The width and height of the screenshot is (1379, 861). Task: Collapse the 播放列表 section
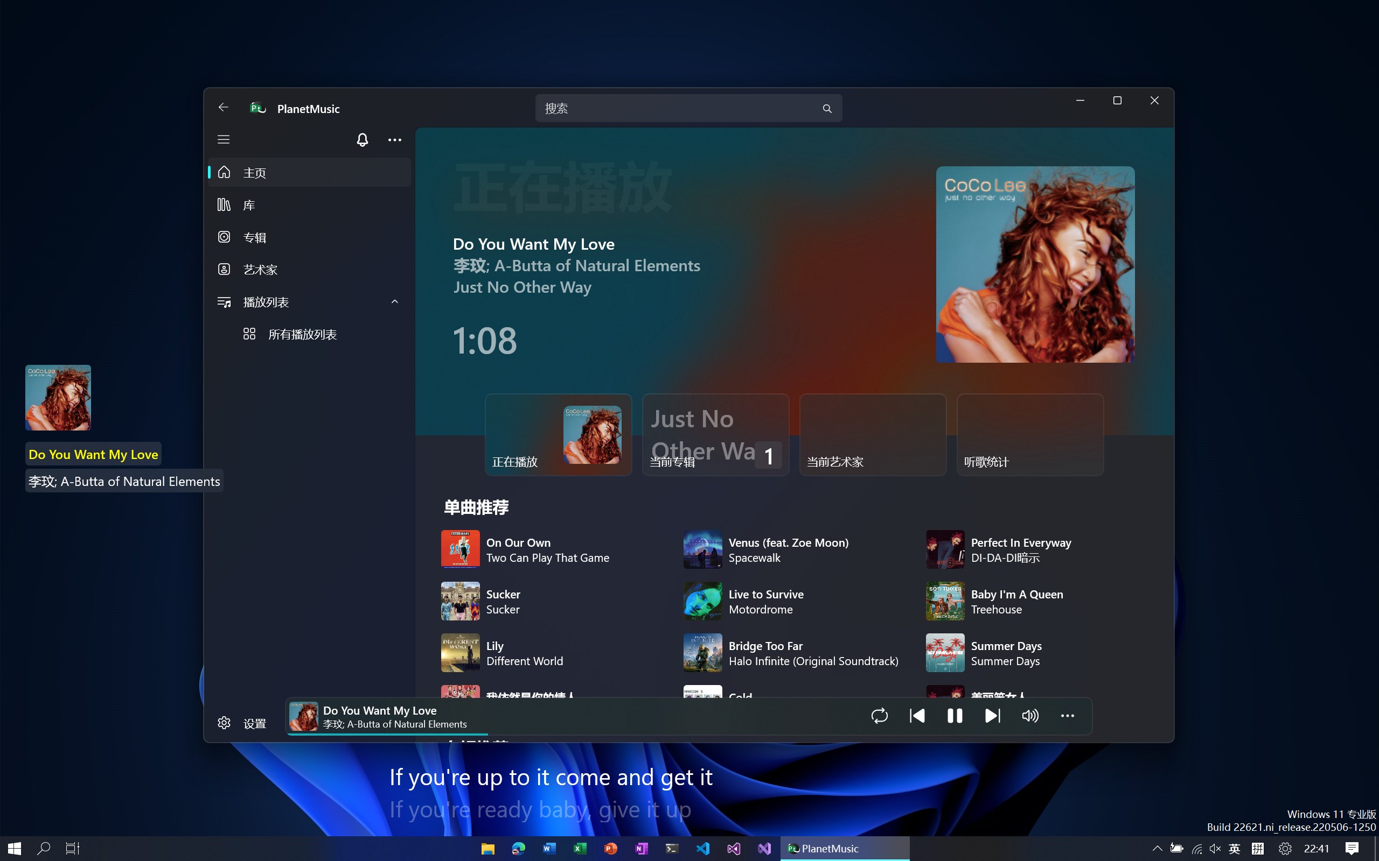pos(394,302)
